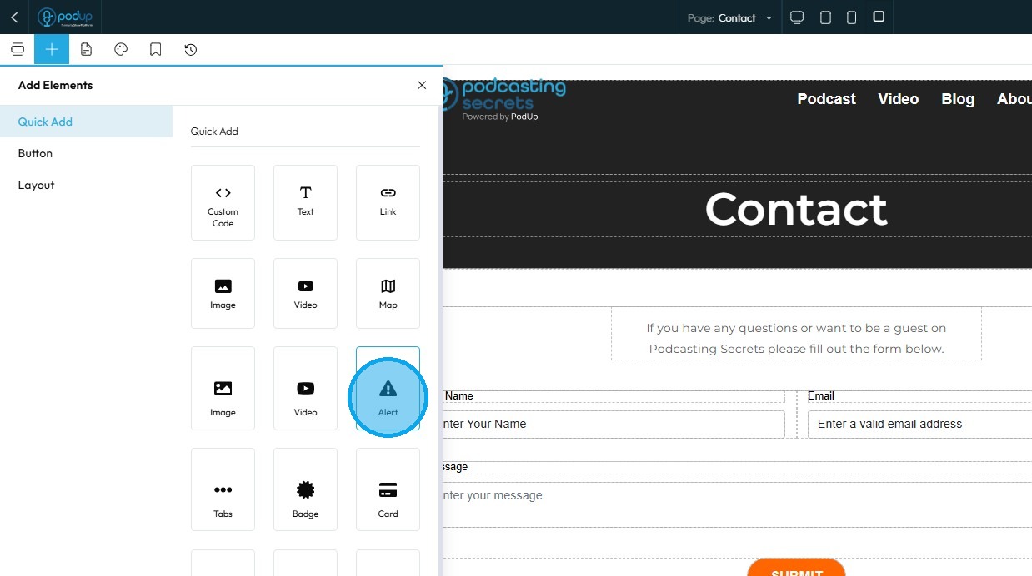
Task: Add a Map element
Action: tap(388, 293)
